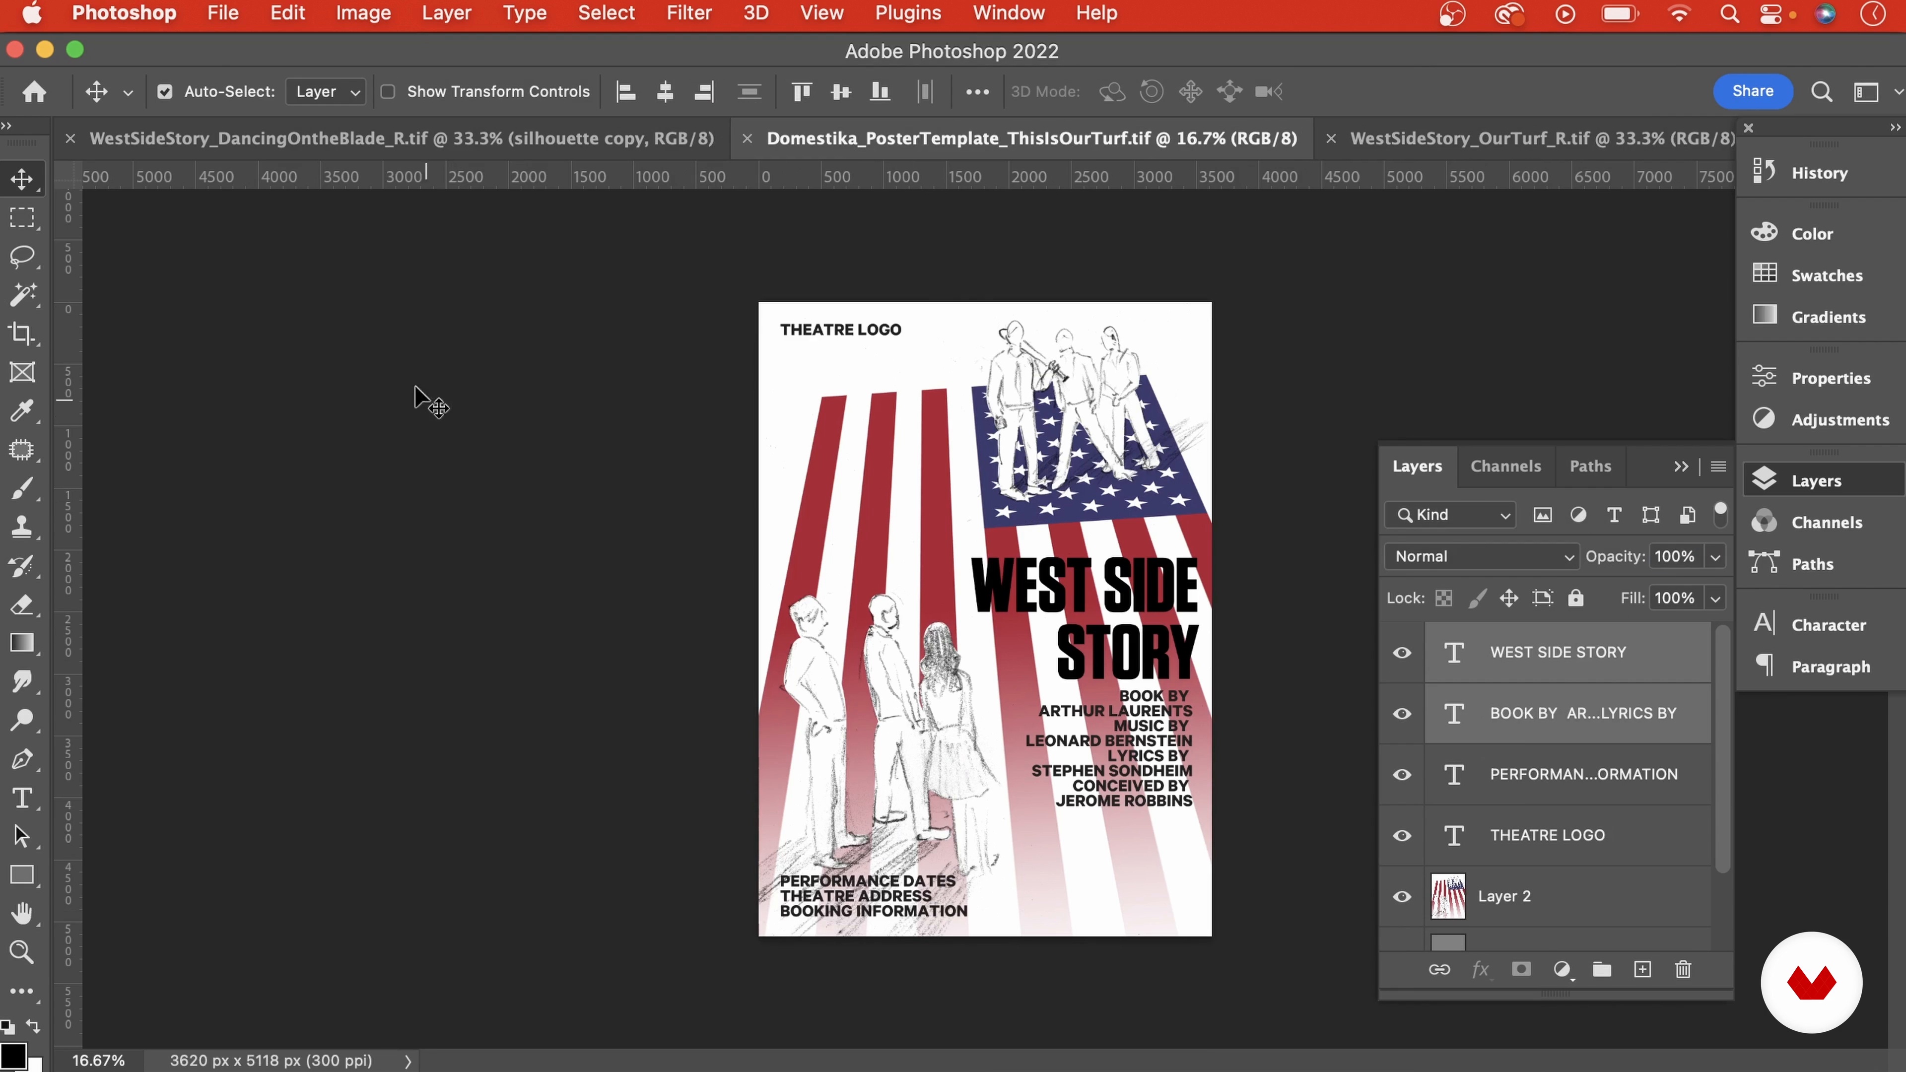This screenshot has width=1906, height=1072.
Task: Hide the PERFORMAN...ORMATION layer
Action: [1402, 775]
